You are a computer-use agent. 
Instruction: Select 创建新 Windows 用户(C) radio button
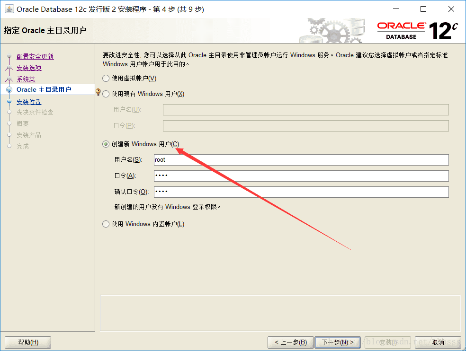tap(106, 144)
